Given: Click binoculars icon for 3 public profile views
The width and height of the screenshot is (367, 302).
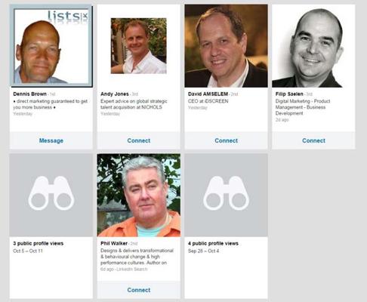Looking at the screenshot, I should [x=51, y=193].
